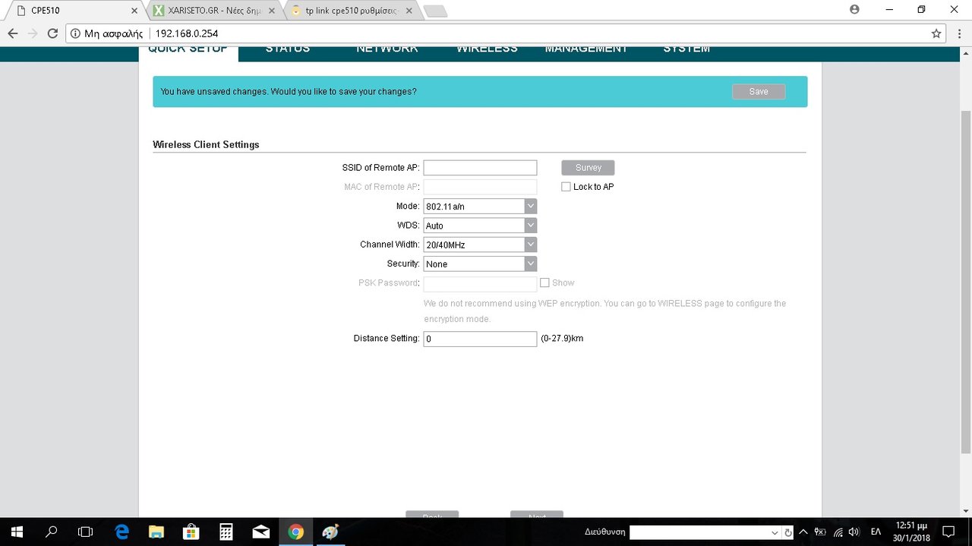
Task: Toggle Lock to AP checkbox
Action: click(566, 187)
